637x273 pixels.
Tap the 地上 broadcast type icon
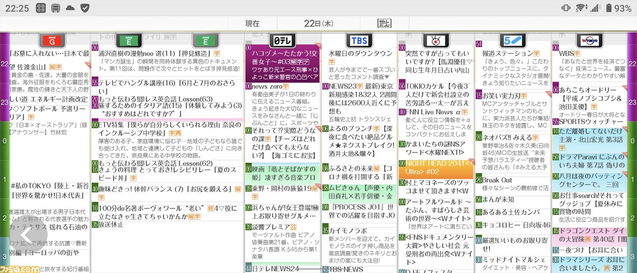coord(385,23)
